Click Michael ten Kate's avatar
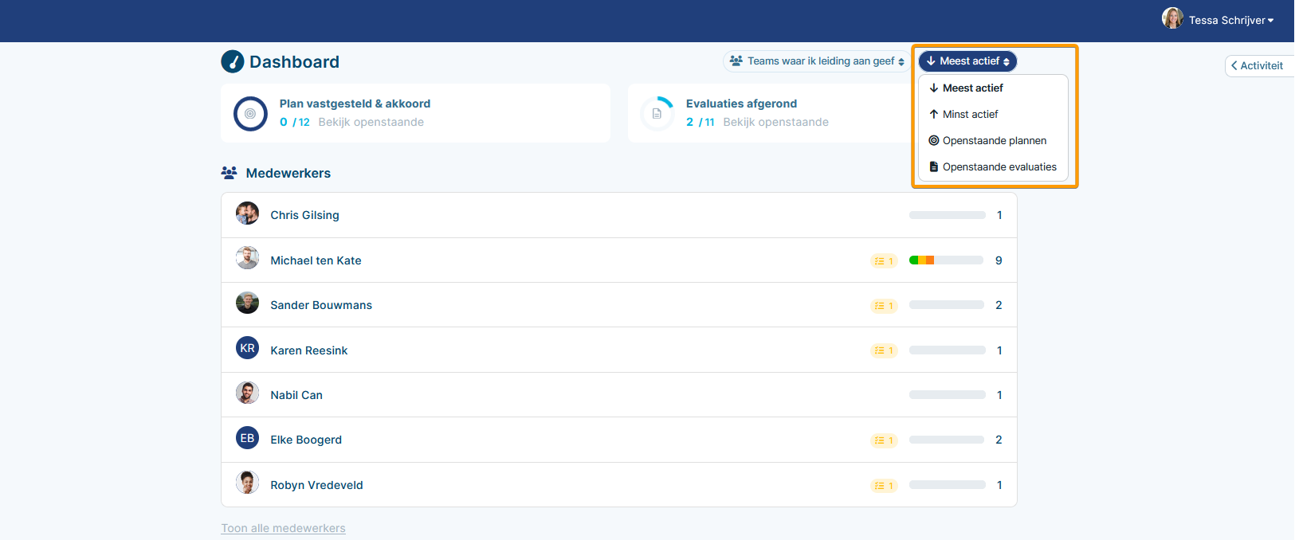Image resolution: width=1295 pixels, height=540 pixels. 247,258
